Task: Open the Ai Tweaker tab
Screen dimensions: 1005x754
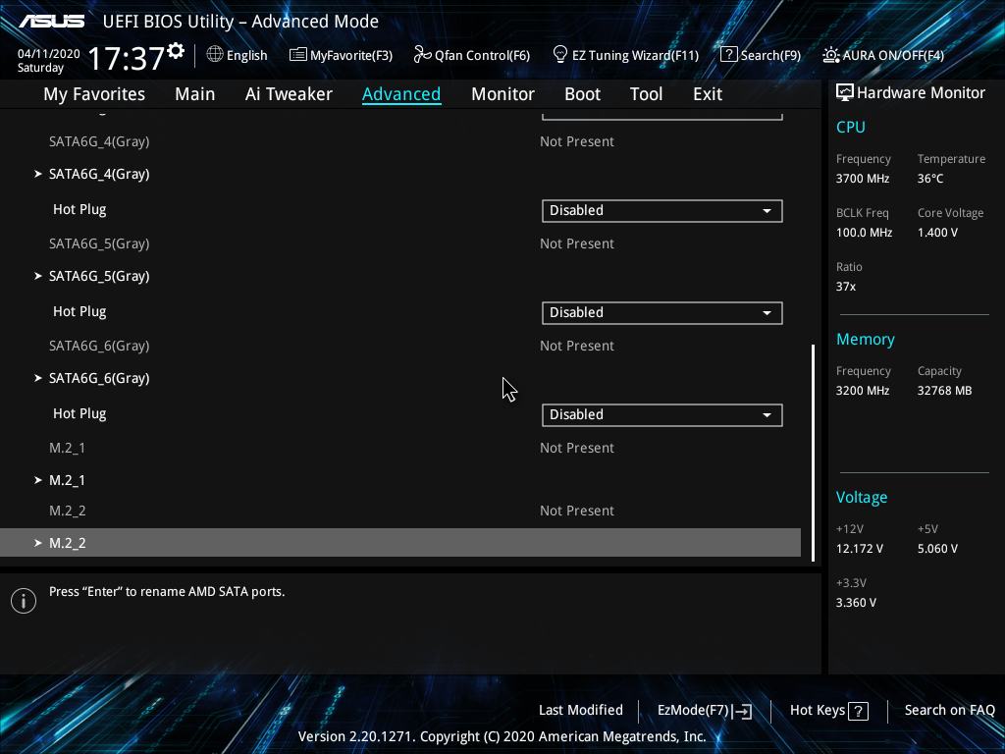Action: [x=289, y=93]
